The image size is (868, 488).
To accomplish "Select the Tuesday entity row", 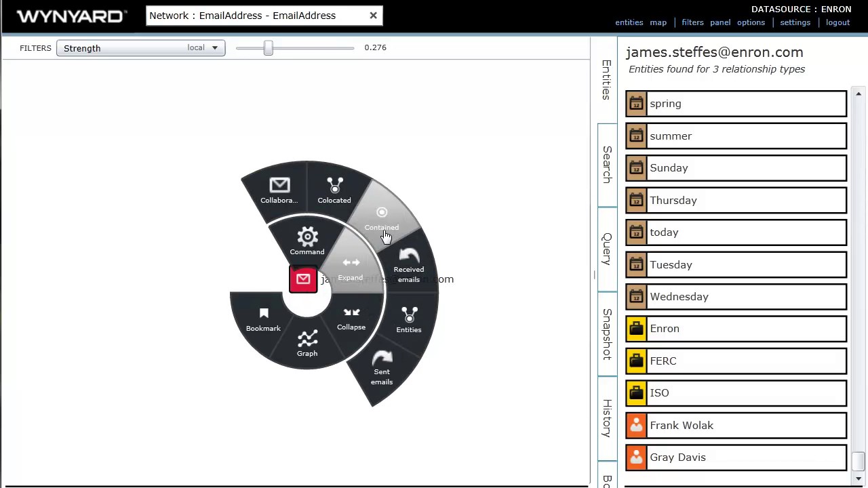I will [736, 265].
